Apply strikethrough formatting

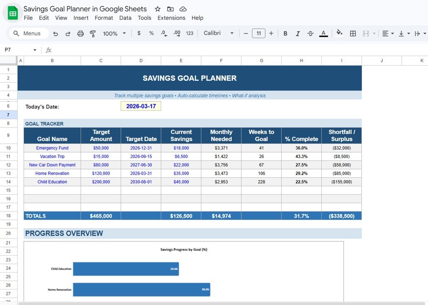click(310, 33)
